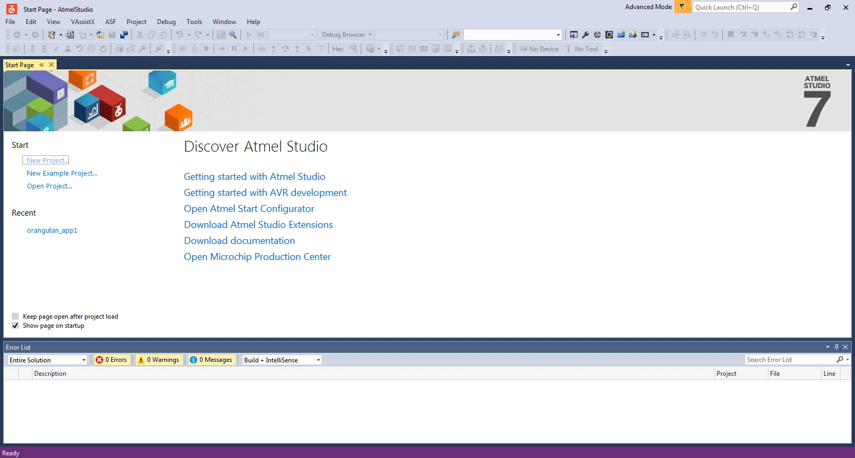Click the Navigate Forward arrow icon
This screenshot has width=855, height=458.
coord(35,35)
